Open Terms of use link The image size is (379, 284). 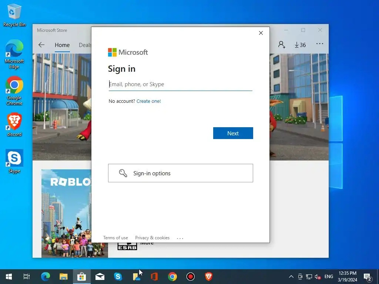point(115,238)
